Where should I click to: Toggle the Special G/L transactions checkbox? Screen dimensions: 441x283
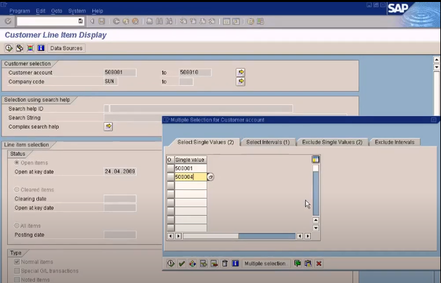point(17,270)
